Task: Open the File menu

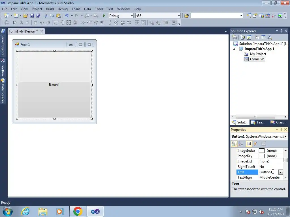Action: point(5,9)
